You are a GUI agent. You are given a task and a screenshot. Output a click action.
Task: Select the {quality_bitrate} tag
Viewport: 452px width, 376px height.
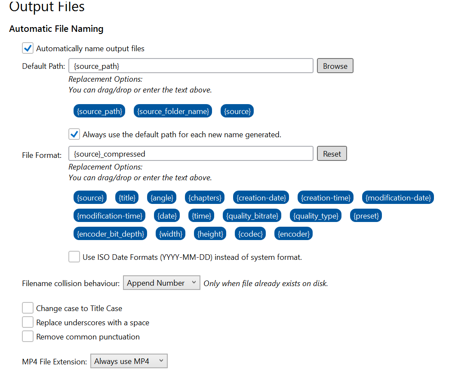click(252, 216)
